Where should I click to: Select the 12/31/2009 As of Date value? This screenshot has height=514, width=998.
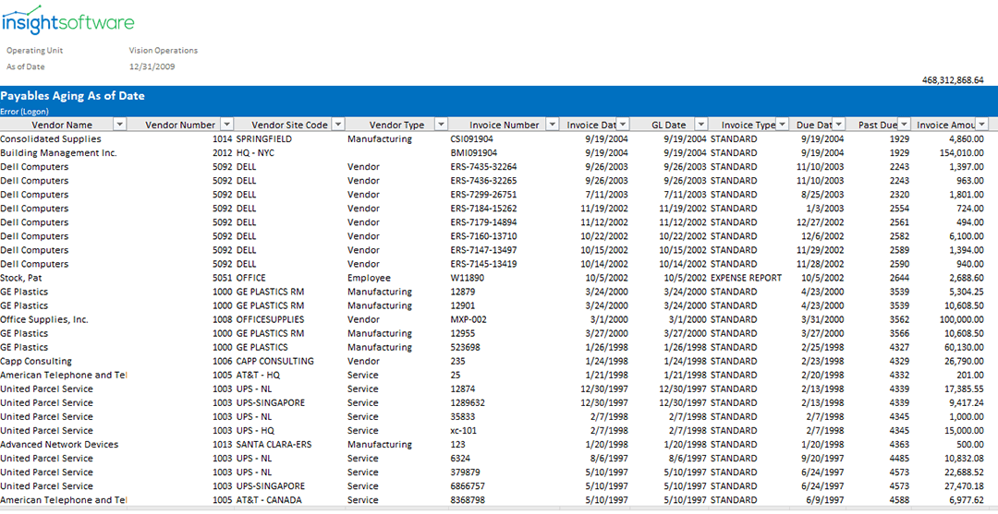(x=152, y=66)
